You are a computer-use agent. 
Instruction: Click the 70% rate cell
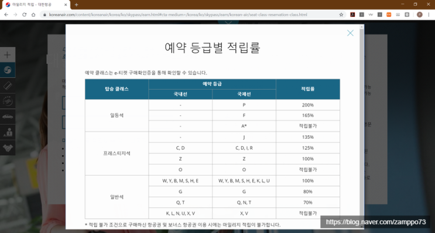[x=308, y=203]
